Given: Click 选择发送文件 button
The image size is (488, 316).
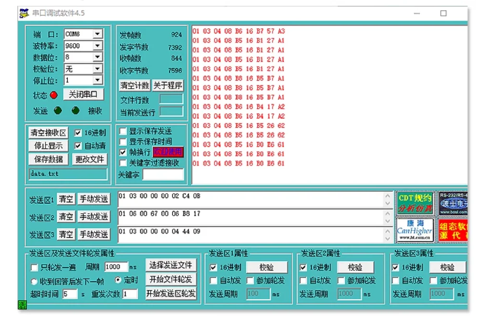Looking at the screenshot, I should 171,265.
